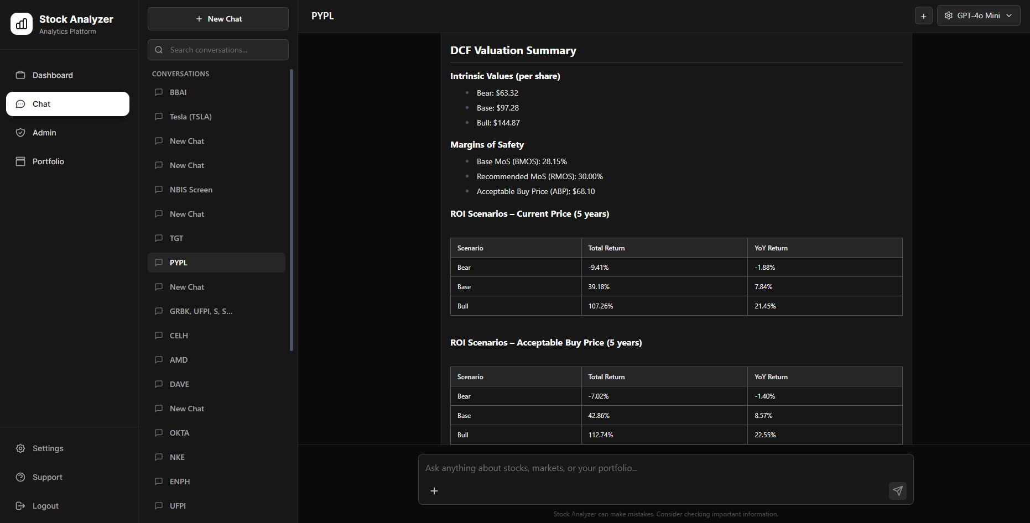The width and height of the screenshot is (1030, 523).
Task: Open the Admin panel shield icon
Action: 20,133
